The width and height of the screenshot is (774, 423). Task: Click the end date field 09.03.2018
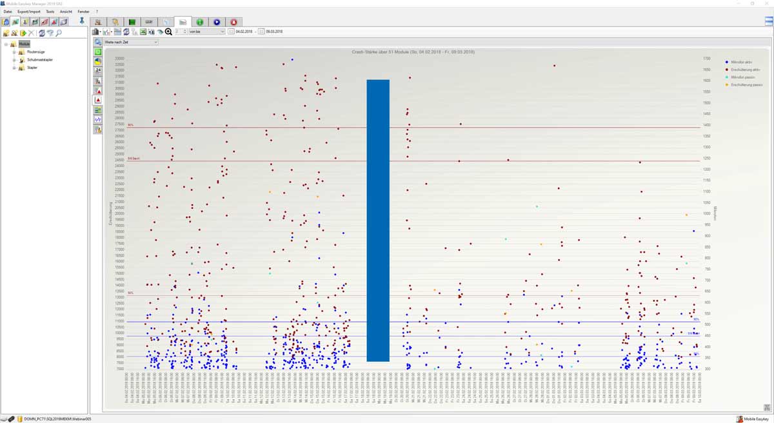tap(275, 32)
